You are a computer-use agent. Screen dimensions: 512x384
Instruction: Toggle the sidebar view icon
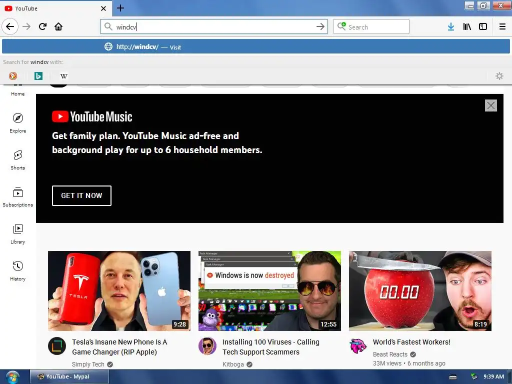tap(483, 26)
